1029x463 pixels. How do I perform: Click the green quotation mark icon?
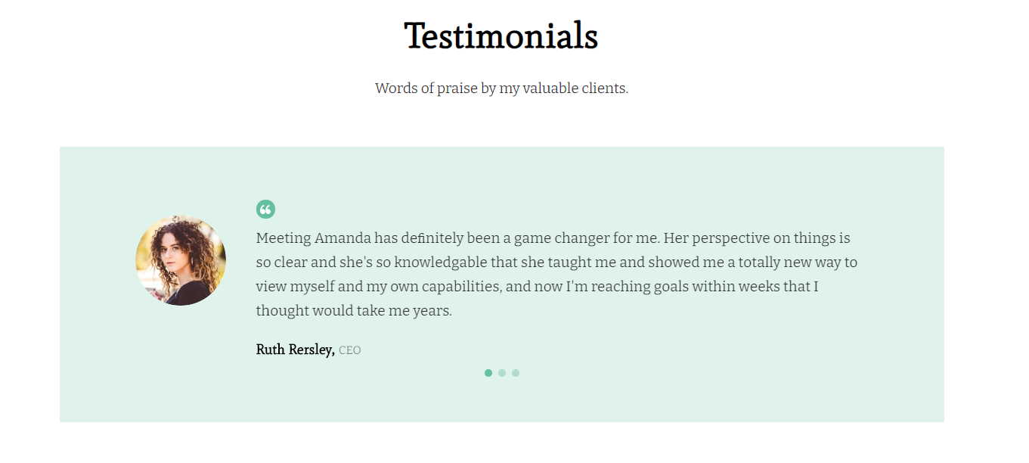(265, 209)
